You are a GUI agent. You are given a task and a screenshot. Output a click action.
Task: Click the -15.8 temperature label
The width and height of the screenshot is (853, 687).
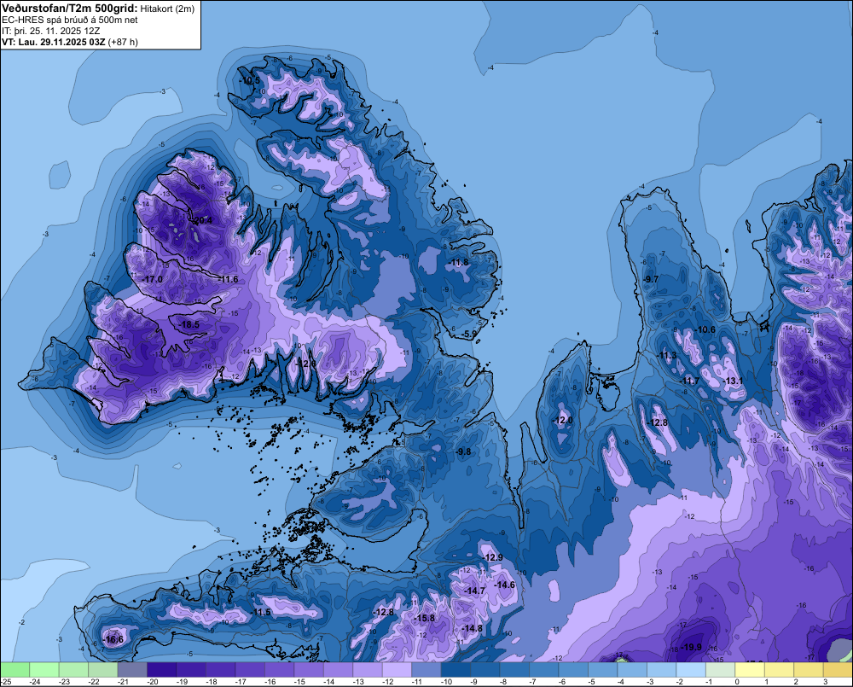(x=425, y=619)
